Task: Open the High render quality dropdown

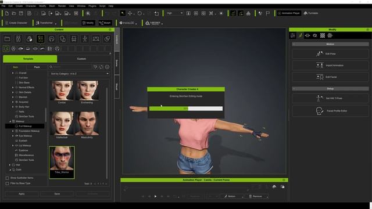Action: pos(175,13)
